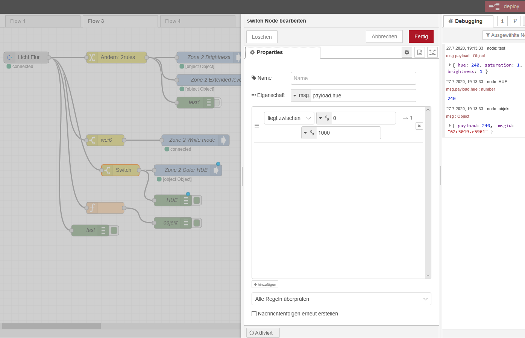Switch to the Flow 3 tab
The width and height of the screenshot is (525, 338).
pyautogui.click(x=120, y=21)
